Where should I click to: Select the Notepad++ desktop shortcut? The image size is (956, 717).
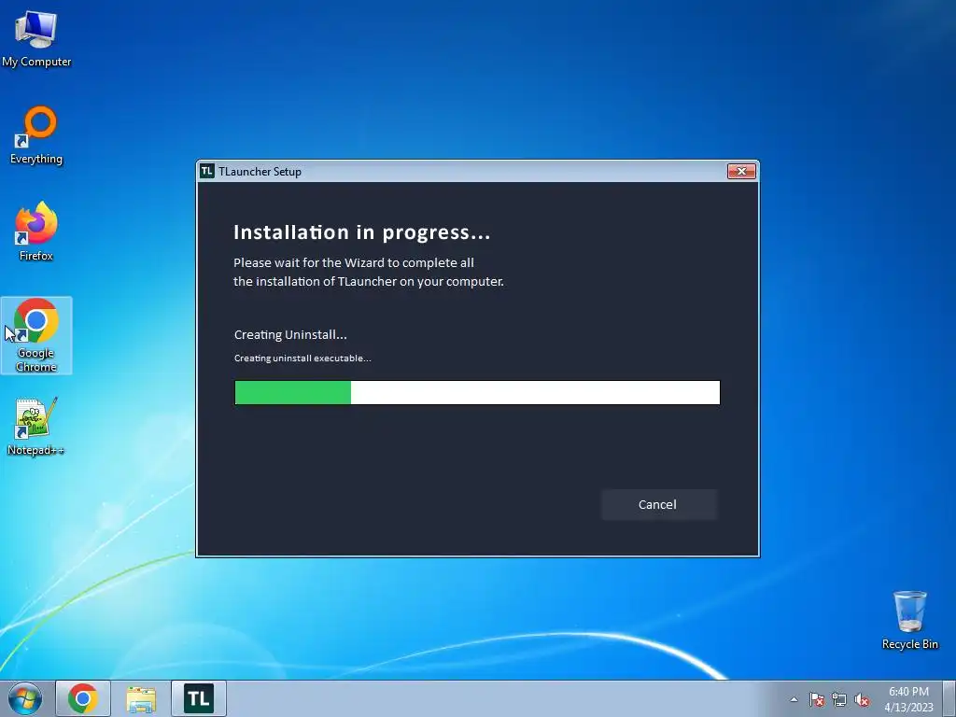point(36,427)
